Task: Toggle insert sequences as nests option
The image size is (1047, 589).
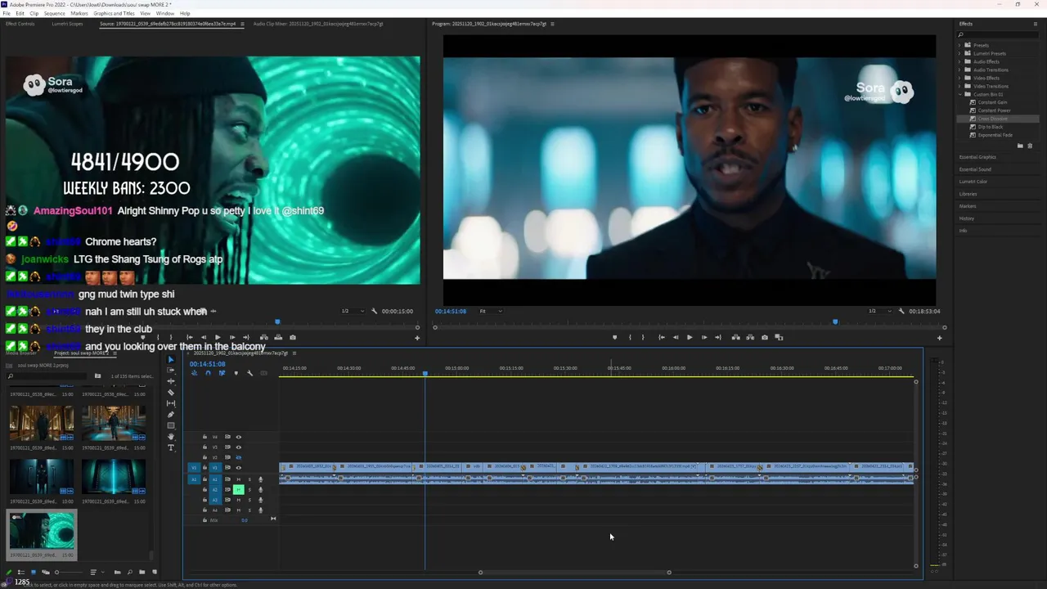Action: pos(194,373)
